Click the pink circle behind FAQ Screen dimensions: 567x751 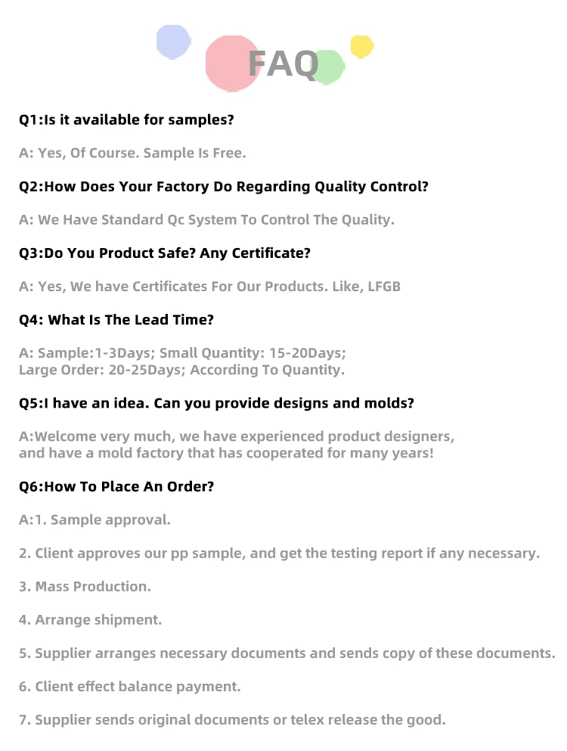[228, 61]
